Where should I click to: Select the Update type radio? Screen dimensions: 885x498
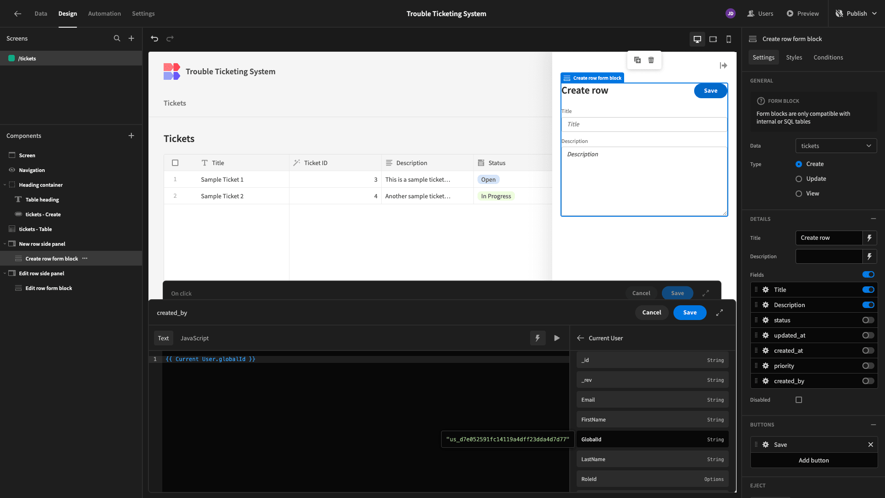click(x=799, y=179)
